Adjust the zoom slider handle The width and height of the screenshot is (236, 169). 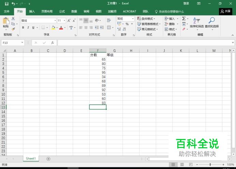click(x=210, y=165)
